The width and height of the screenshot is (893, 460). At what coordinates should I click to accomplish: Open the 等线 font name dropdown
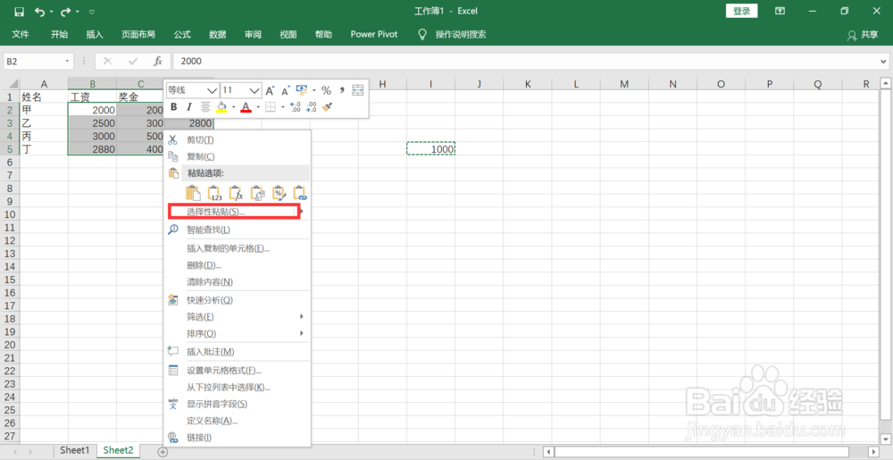click(212, 90)
